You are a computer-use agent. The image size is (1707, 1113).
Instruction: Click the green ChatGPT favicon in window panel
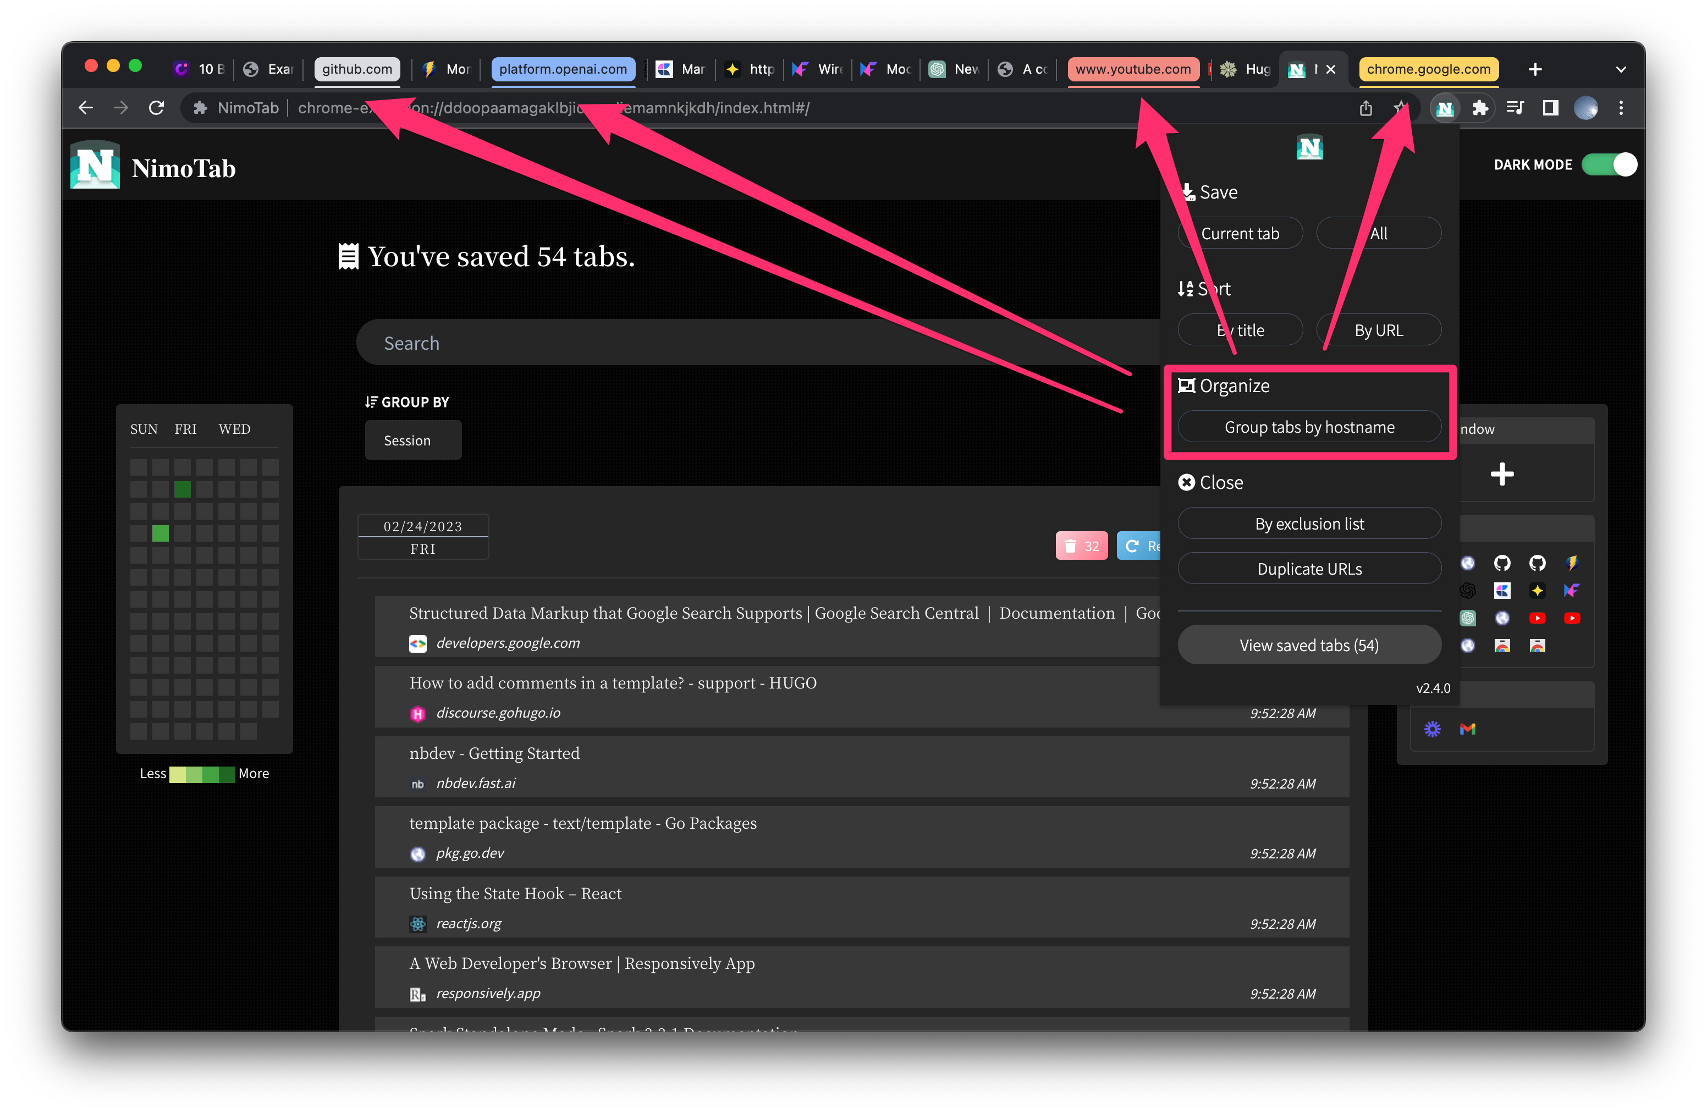(1467, 618)
